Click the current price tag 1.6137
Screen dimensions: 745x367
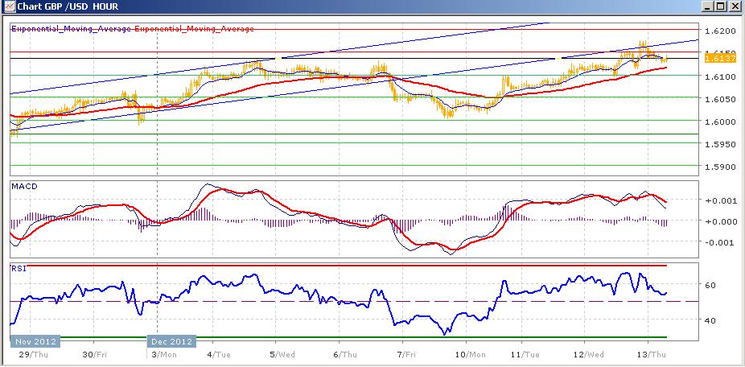(716, 57)
